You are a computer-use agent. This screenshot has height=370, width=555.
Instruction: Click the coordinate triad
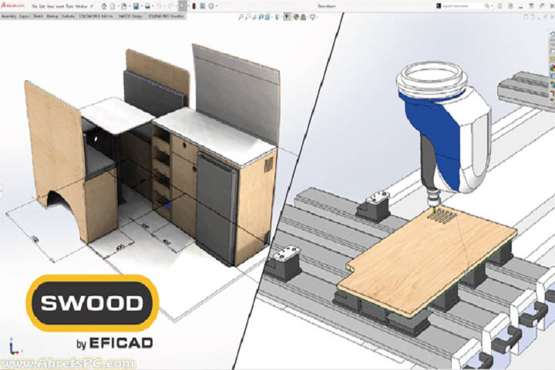coord(14,348)
